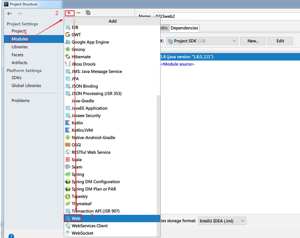Click the Name field containing 0215web2
The height and width of the screenshot is (238, 300).
(227, 16)
